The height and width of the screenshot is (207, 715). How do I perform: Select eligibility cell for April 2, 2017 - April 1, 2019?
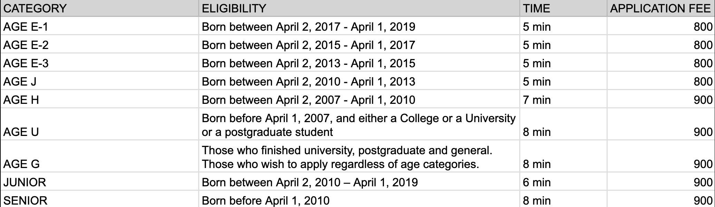(x=359, y=26)
